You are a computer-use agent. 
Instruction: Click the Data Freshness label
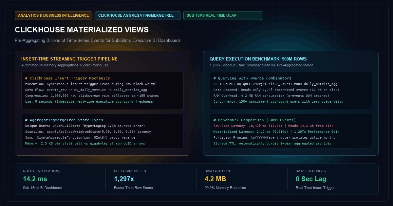(x=311, y=171)
